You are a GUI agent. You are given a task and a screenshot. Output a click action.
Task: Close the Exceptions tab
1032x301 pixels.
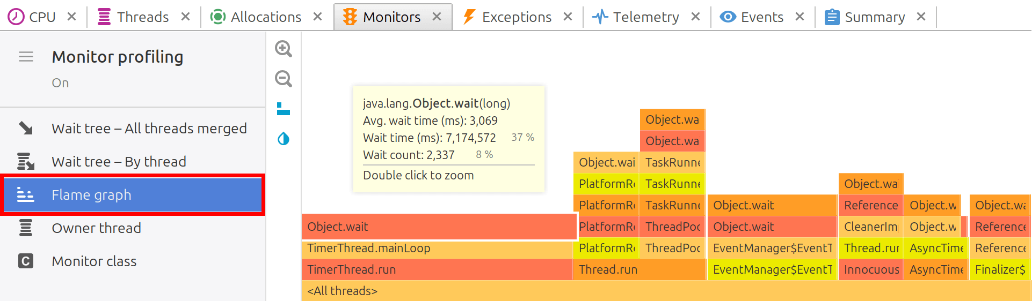point(568,17)
